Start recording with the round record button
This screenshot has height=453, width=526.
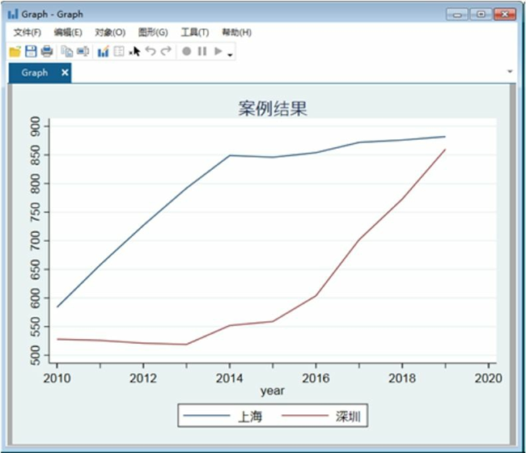186,52
